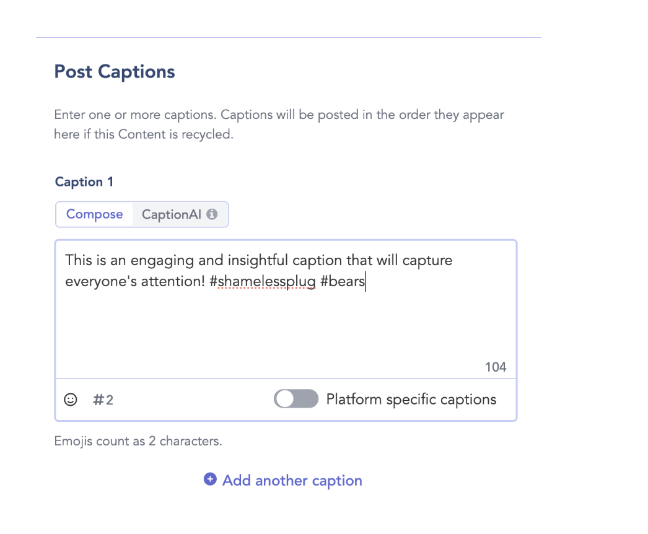Open the emoji picker smiley icon
The image size is (648, 534).
coord(70,400)
